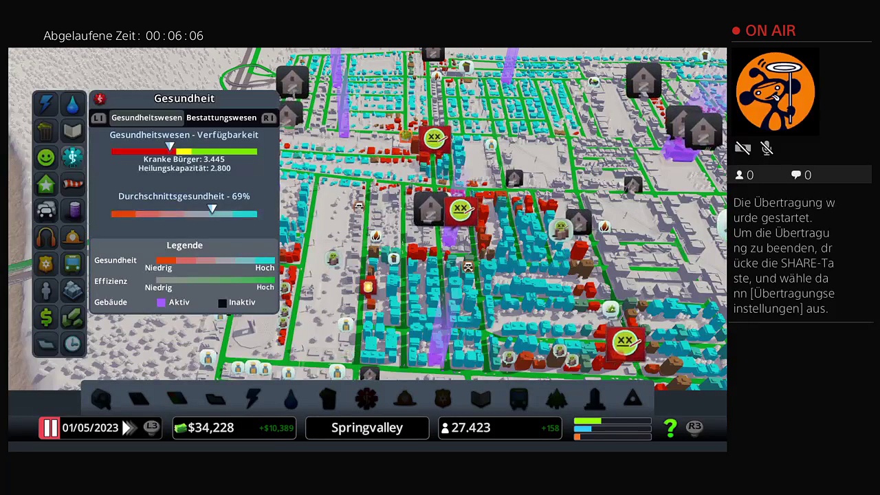This screenshot has width=880, height=495.
Task: Select the Noise pollution headphones icon
Action: [46, 237]
